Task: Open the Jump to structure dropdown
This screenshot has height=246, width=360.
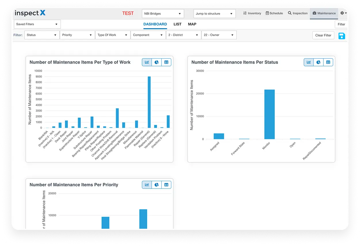Action: [214, 14]
